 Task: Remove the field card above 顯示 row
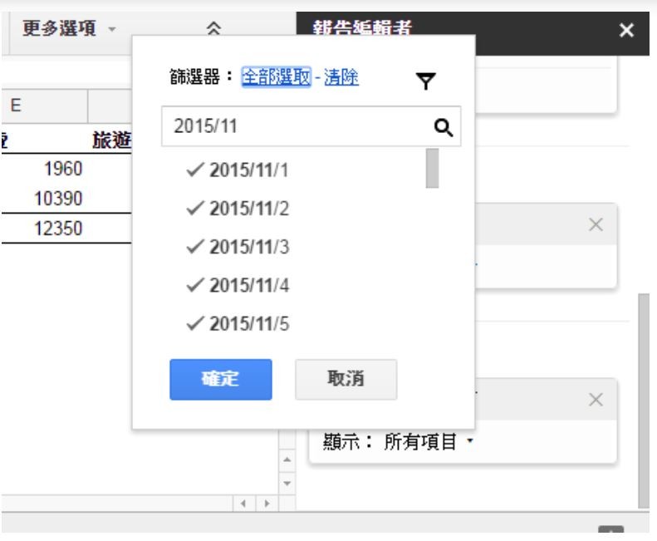coord(596,399)
